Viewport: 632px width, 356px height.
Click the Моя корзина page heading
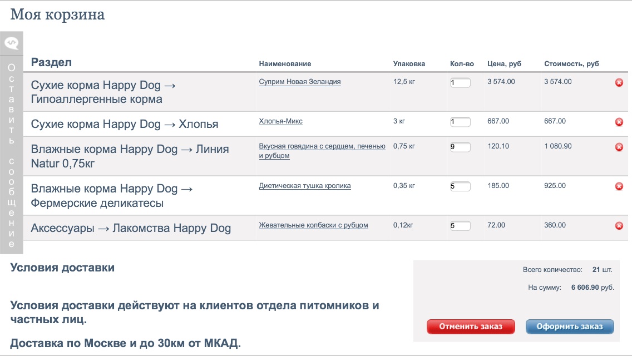[57, 14]
